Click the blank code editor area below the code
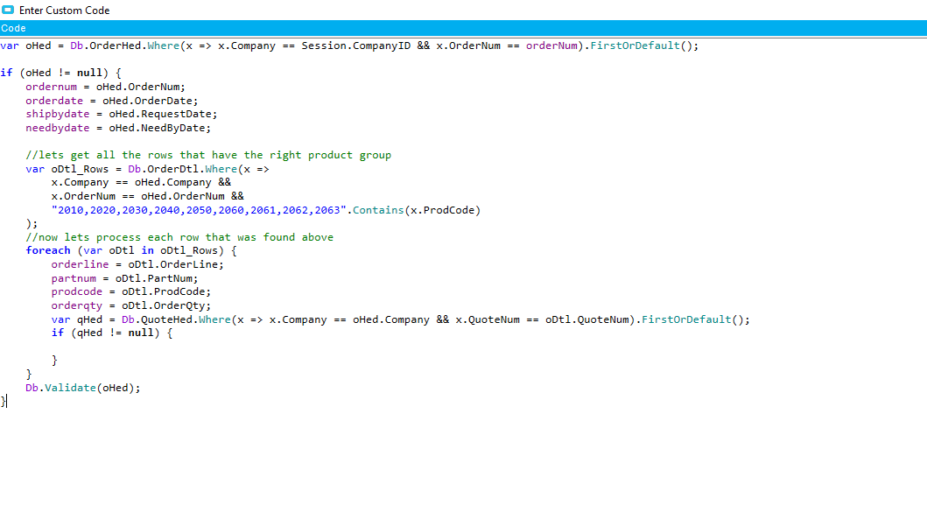Screen dimensions: 927x505 tap(464, 455)
